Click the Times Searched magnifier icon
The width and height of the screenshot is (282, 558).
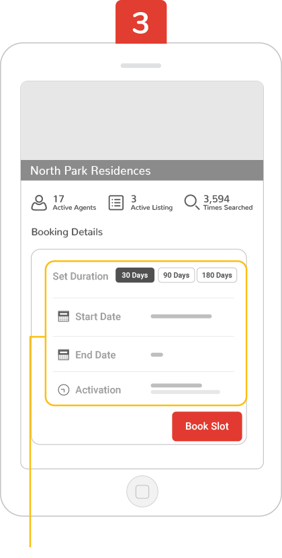tap(191, 202)
